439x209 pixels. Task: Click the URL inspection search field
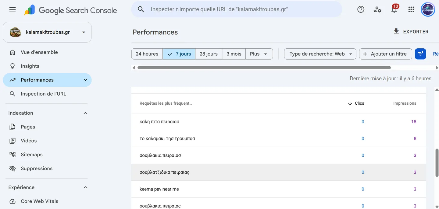(237, 9)
